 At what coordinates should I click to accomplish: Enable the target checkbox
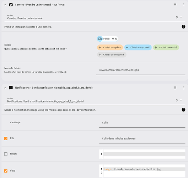(6, 154)
